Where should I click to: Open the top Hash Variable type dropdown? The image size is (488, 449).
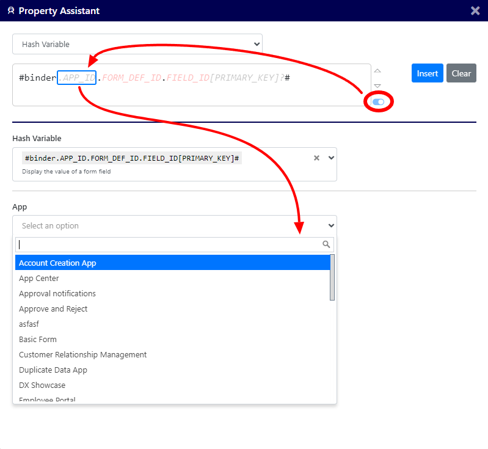pyautogui.click(x=137, y=44)
